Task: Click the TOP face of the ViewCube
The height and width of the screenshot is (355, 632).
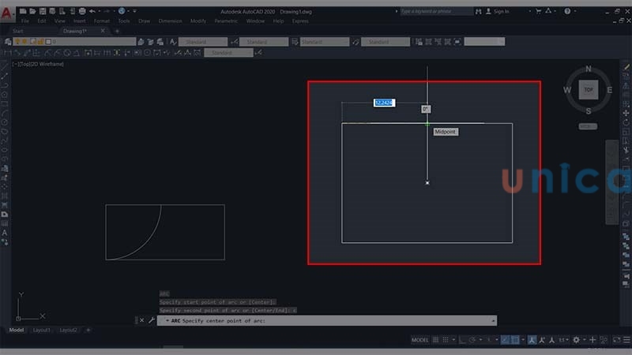Action: [x=588, y=90]
